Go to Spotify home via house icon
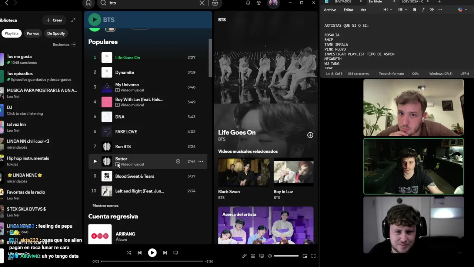This screenshot has height=267, width=474. tap(89, 3)
